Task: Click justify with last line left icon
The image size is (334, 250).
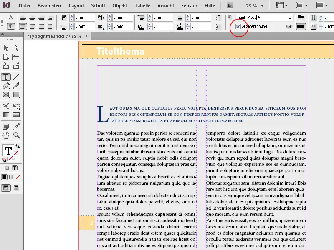Action: [x=23, y=26]
